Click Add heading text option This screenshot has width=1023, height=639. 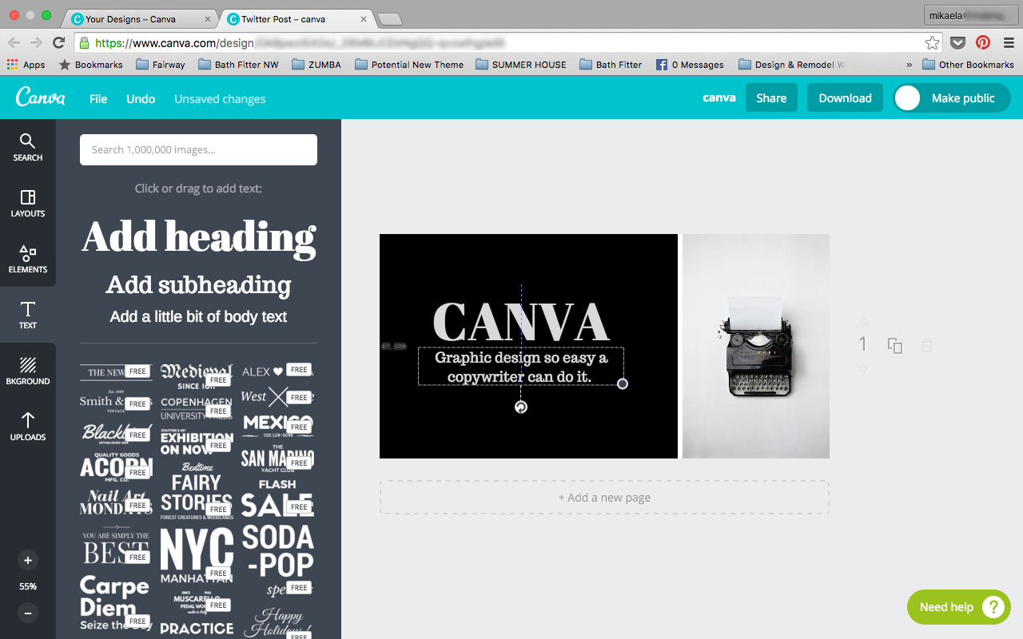point(198,237)
